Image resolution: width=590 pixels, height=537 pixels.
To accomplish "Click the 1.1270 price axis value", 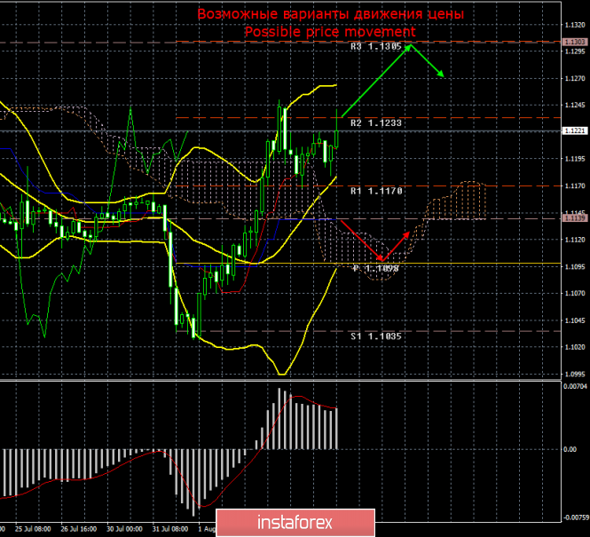I will click(575, 79).
